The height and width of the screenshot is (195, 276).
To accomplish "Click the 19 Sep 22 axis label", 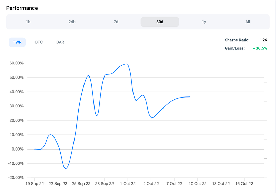I will point(34,184).
